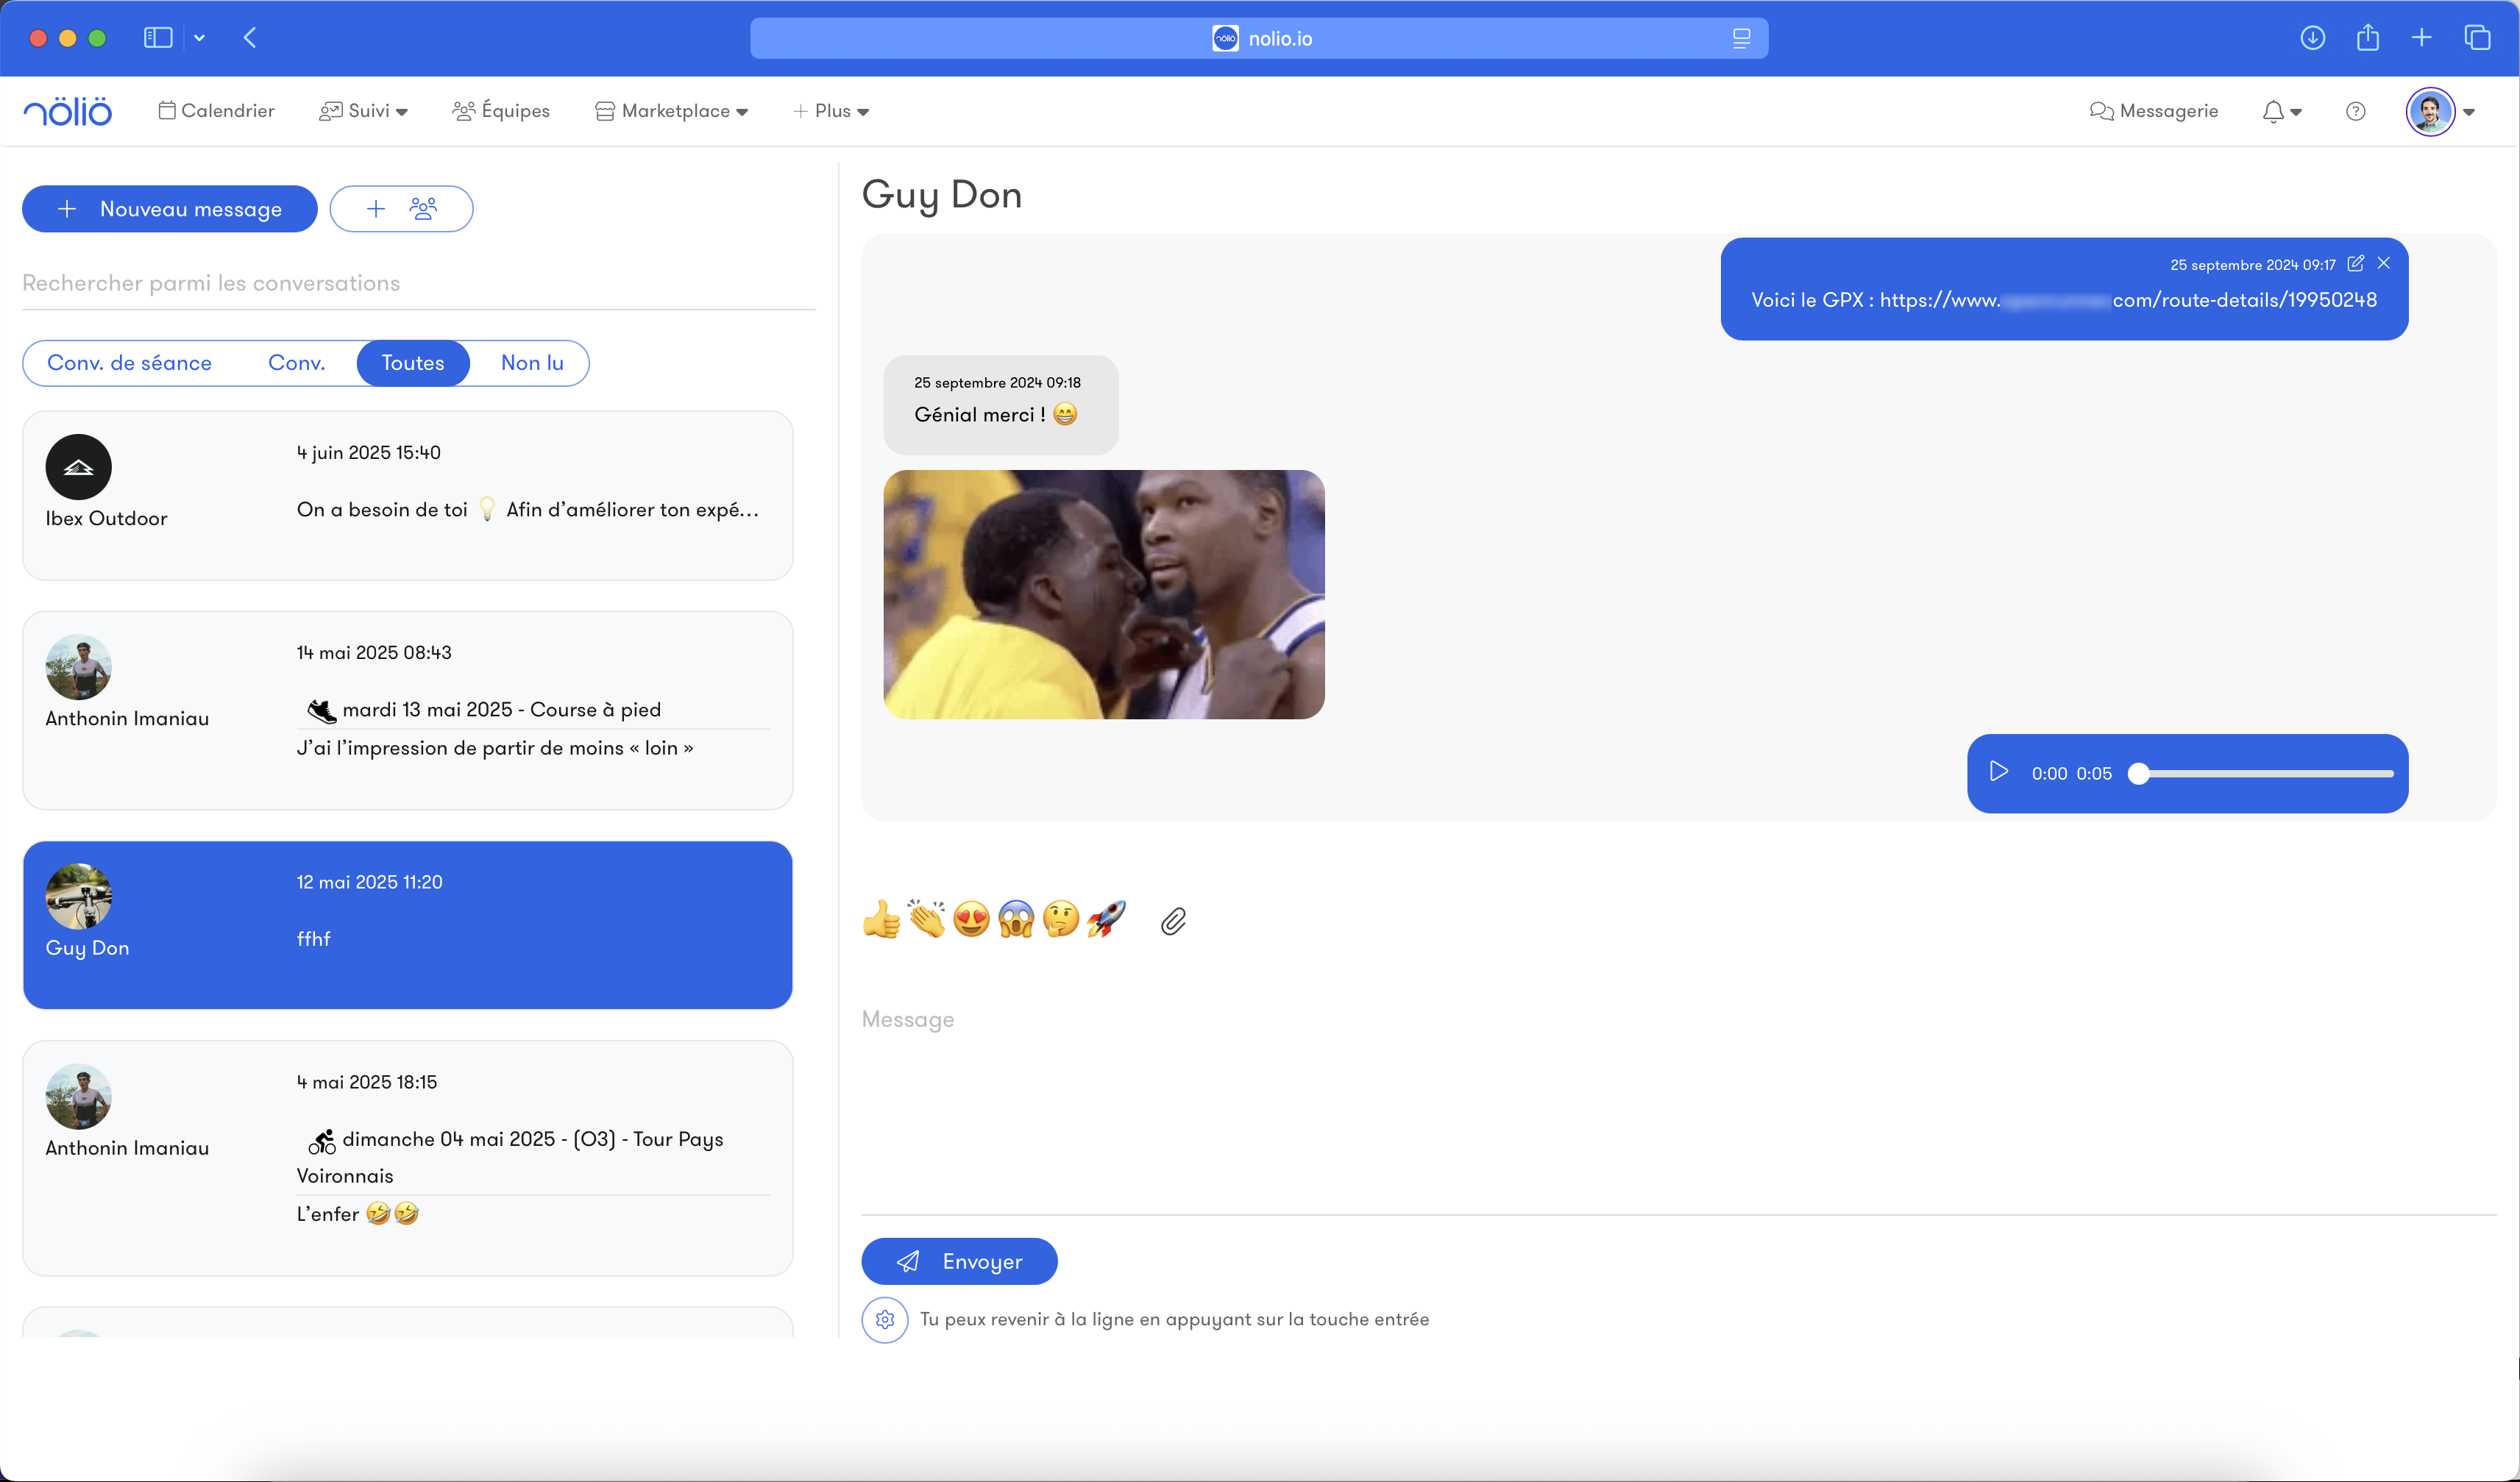2520x1482 pixels.
Task: Open message settings gear icon
Action: [885, 1319]
